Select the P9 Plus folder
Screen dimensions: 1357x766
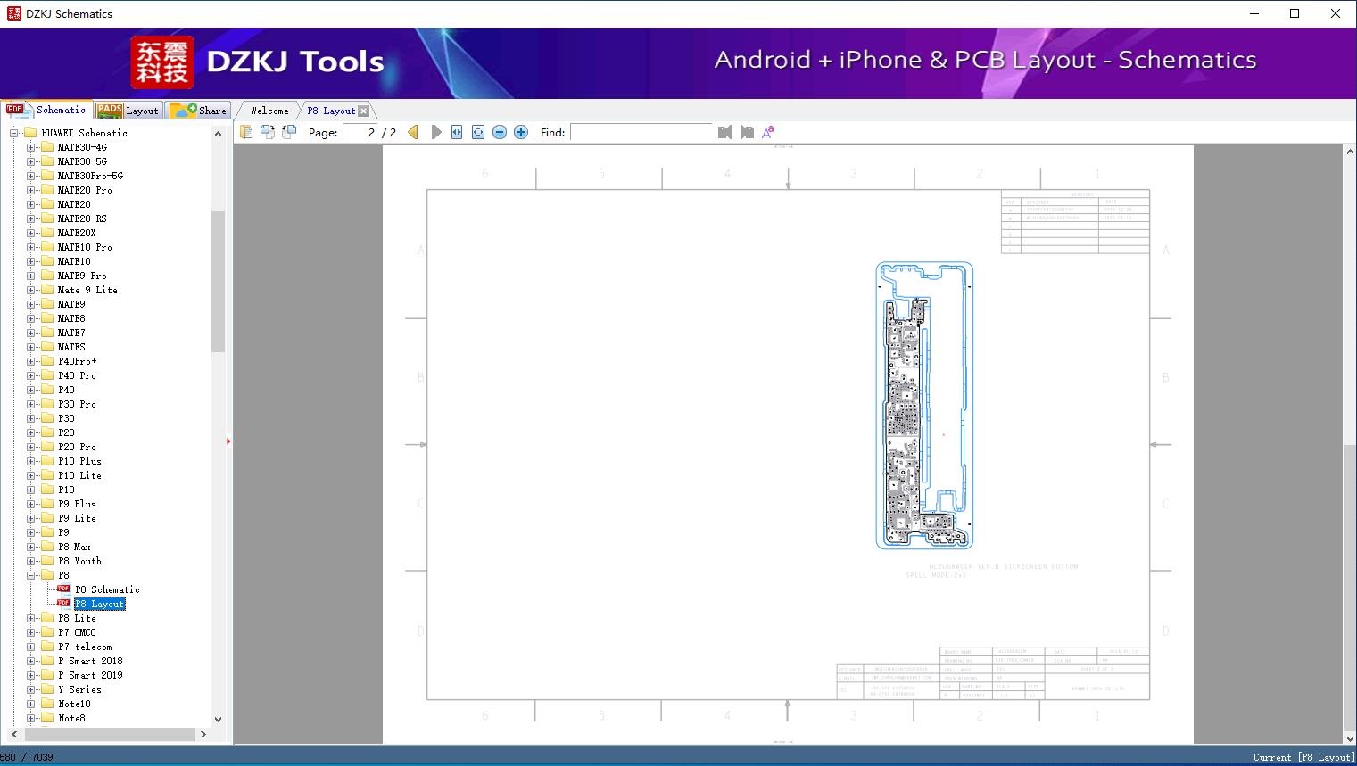pyautogui.click(x=77, y=504)
